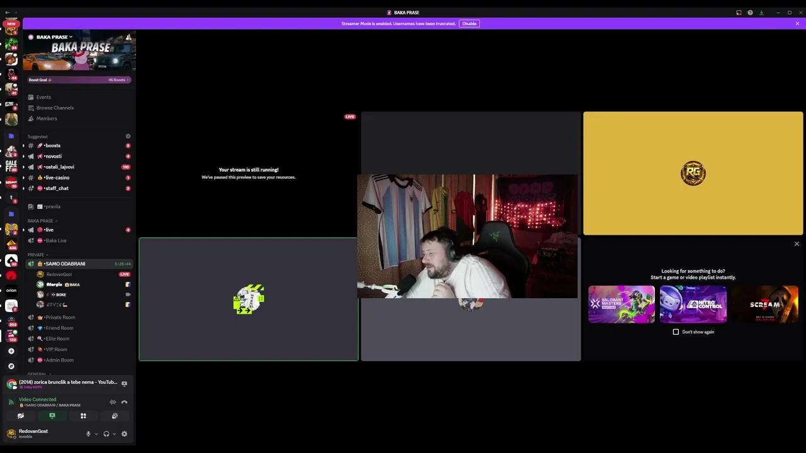
Task: Open novosti announcement channel
Action: click(79, 156)
